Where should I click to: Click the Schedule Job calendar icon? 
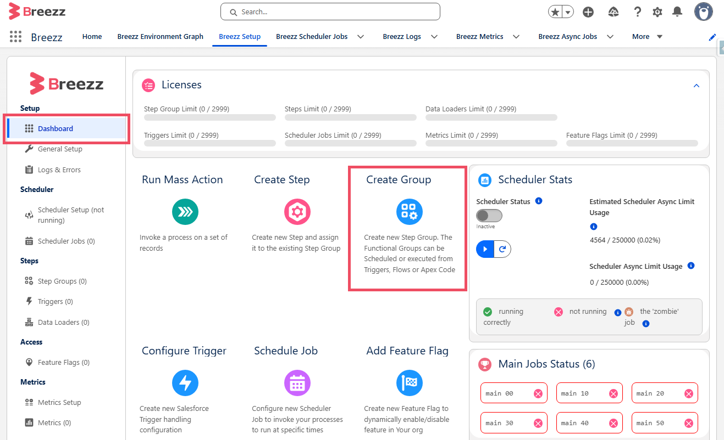(297, 383)
